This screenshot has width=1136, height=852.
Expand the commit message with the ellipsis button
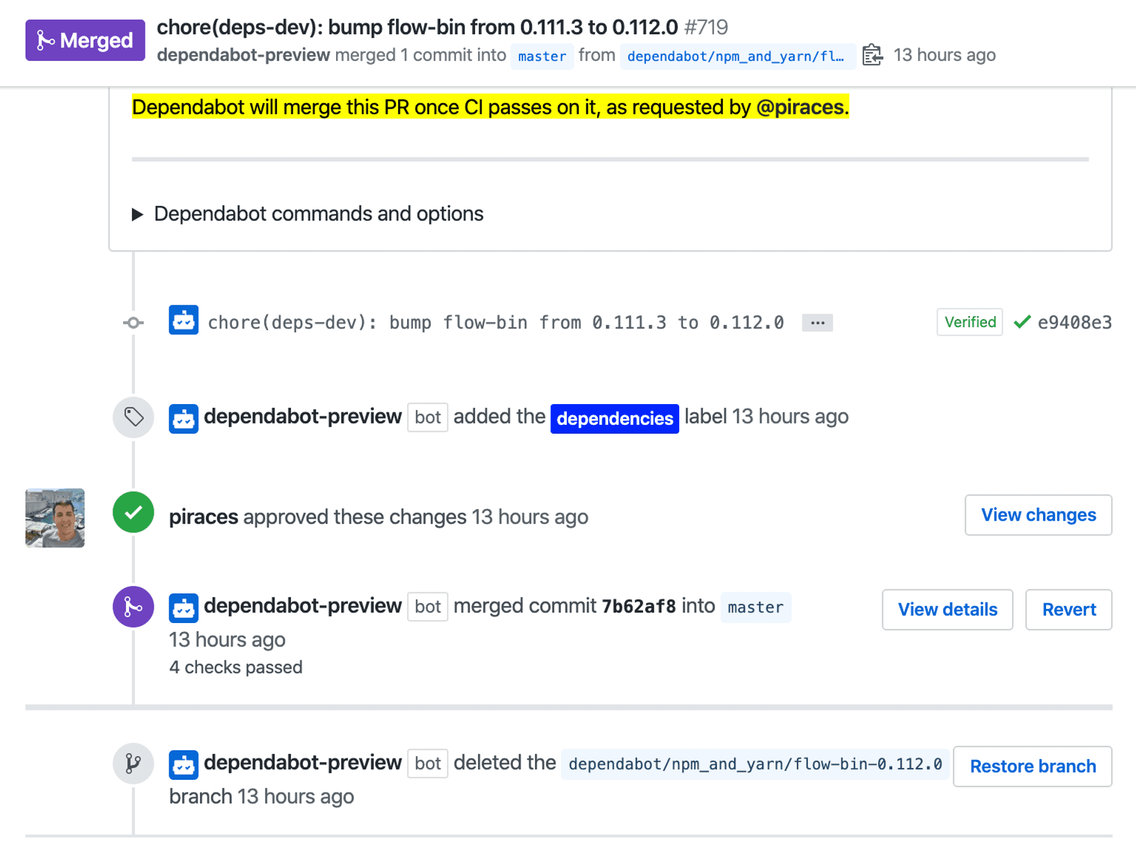(x=816, y=322)
